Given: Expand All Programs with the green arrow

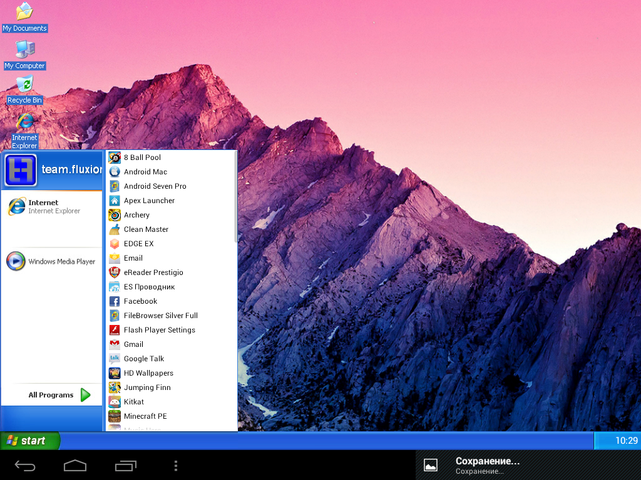Looking at the screenshot, I should tap(85, 395).
